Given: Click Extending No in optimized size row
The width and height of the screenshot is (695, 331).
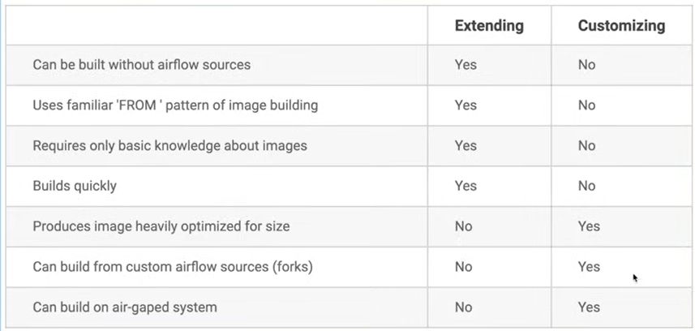Looking at the screenshot, I should (463, 226).
